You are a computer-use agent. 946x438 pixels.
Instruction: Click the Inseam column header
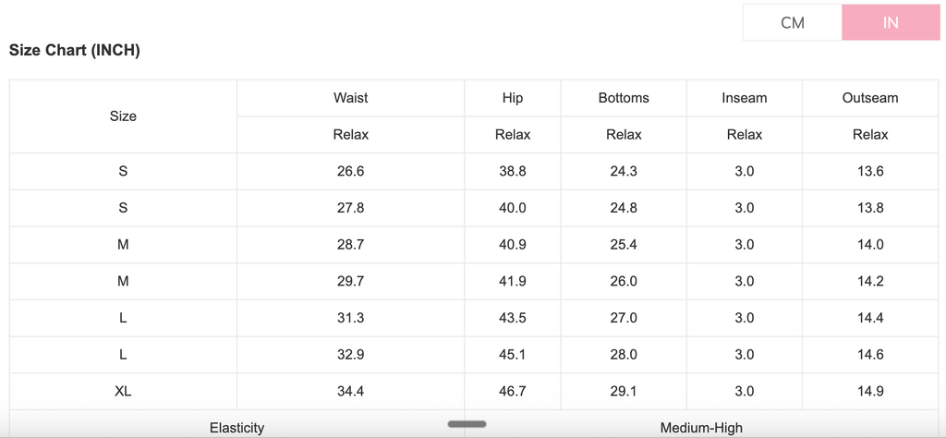745,98
